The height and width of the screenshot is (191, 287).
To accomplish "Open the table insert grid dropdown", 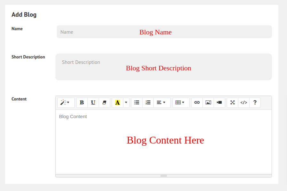I will [x=180, y=102].
